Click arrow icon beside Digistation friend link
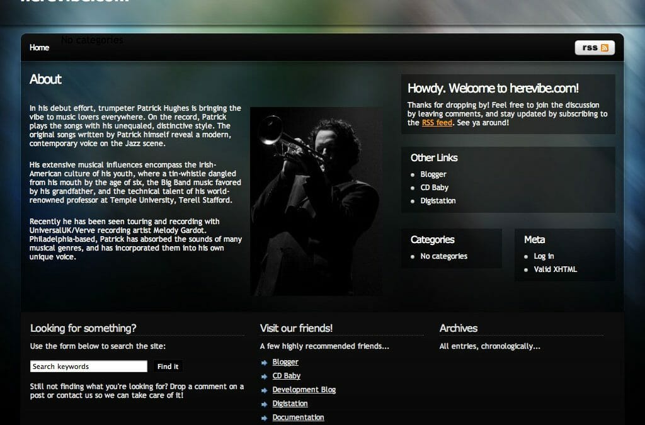Screen dimensions: 645x425 (x=265, y=404)
